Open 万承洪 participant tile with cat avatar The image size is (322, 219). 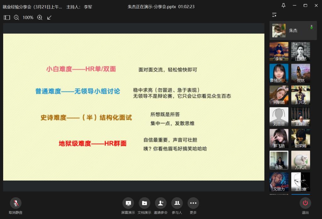point(301,160)
